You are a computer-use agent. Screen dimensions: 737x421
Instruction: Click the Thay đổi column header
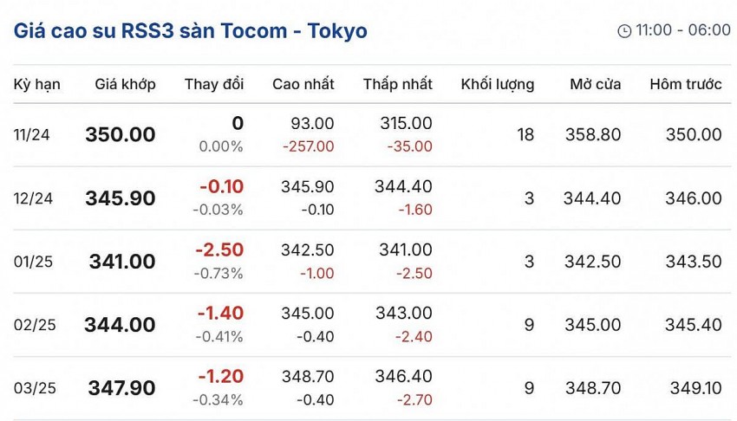[214, 84]
